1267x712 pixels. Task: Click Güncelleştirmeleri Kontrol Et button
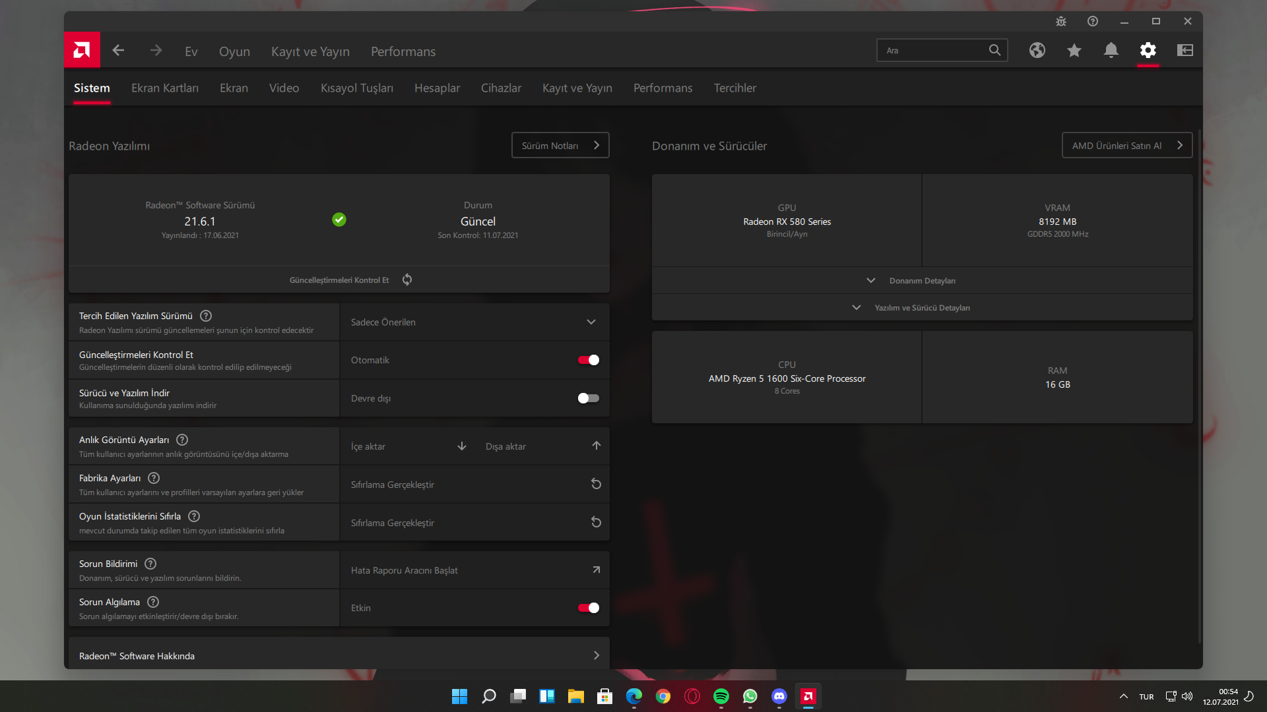pos(339,280)
